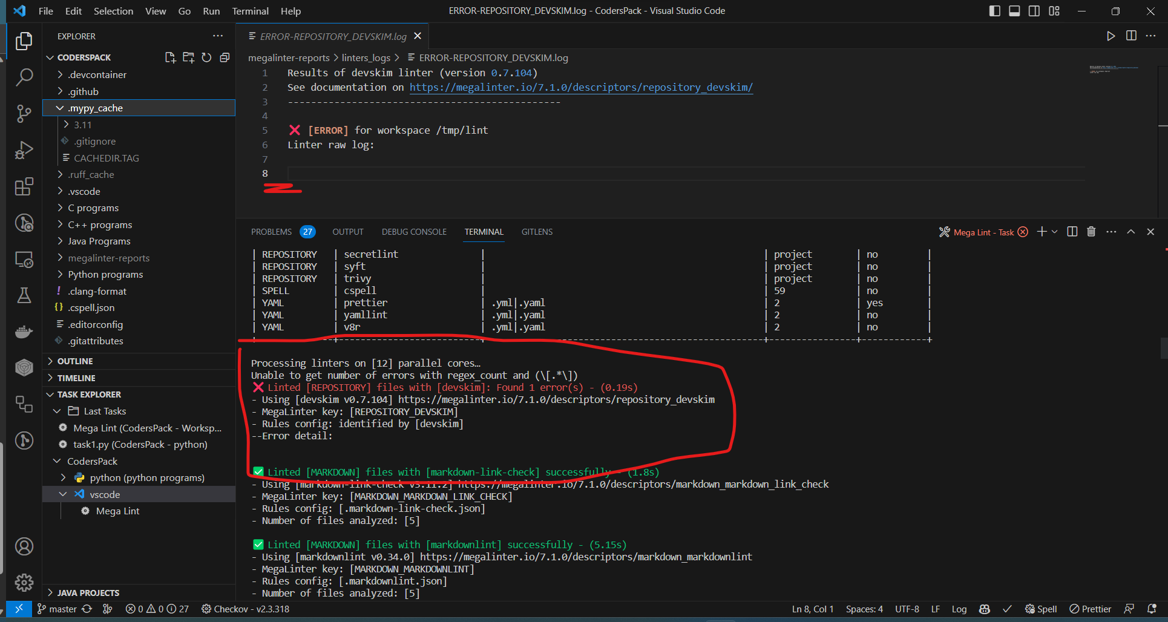Open the Terminal menu
1168x622 pixels.
coord(250,11)
